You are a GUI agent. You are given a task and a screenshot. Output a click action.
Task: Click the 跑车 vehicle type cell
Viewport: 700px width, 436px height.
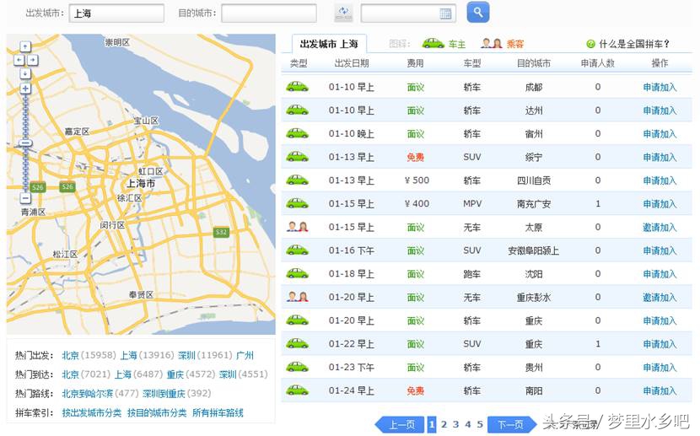pyautogui.click(x=472, y=273)
